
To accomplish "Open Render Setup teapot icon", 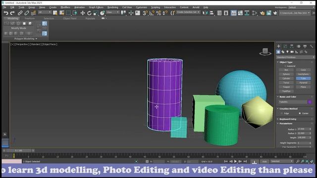I will (x=262, y=13).
